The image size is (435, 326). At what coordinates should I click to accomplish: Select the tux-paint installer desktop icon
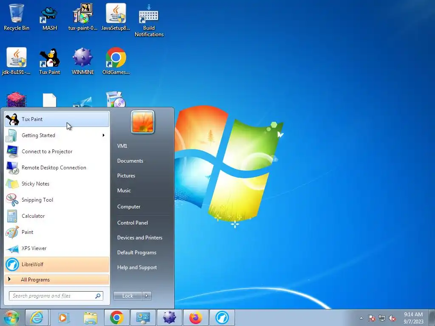83,17
